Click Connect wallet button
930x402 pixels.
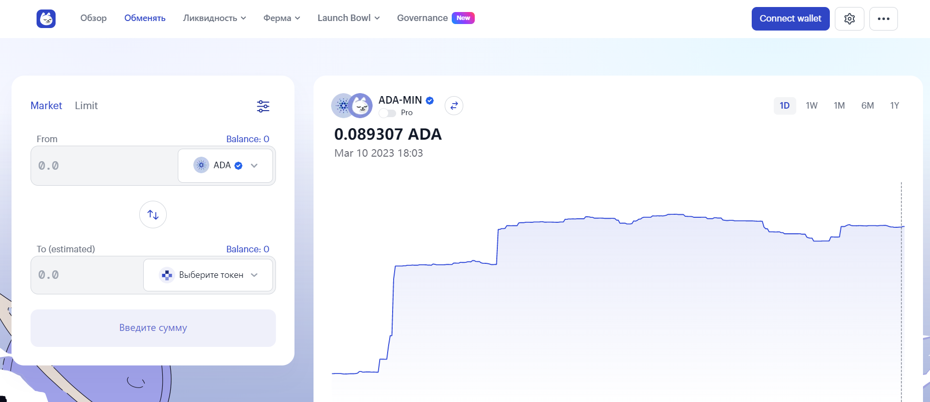790,19
